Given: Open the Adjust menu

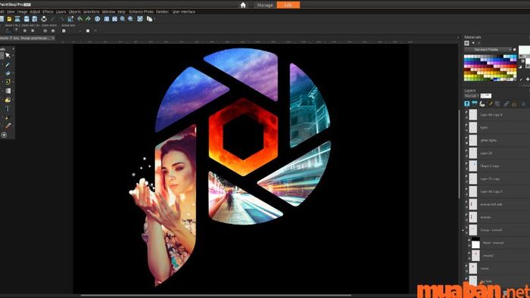Looking at the screenshot, I should (x=35, y=11).
